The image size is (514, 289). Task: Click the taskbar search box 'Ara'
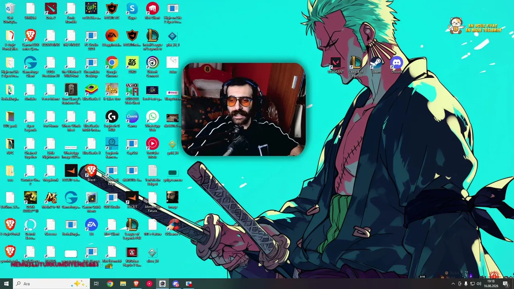pyautogui.click(x=51, y=284)
